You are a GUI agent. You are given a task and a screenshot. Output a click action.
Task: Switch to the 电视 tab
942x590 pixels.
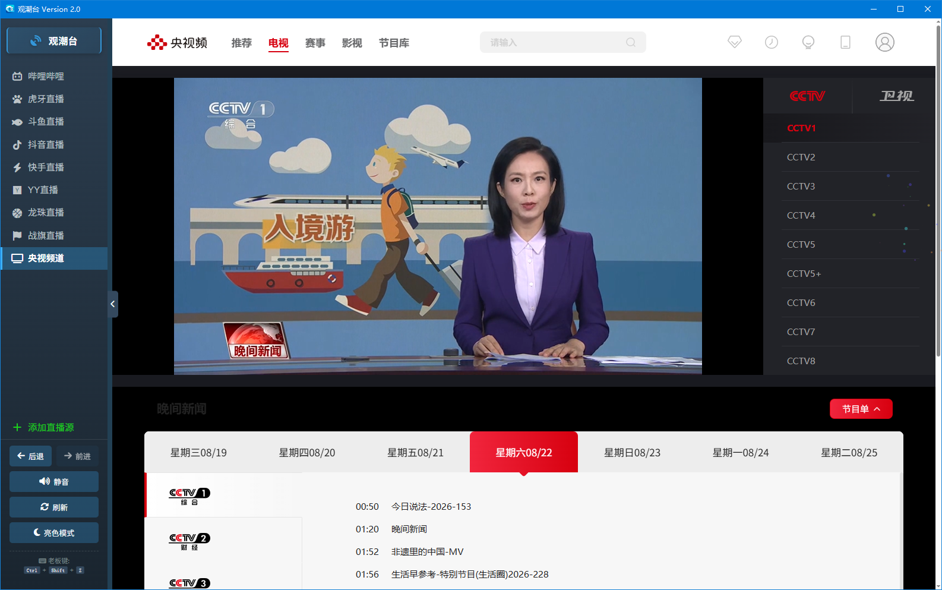click(x=279, y=43)
